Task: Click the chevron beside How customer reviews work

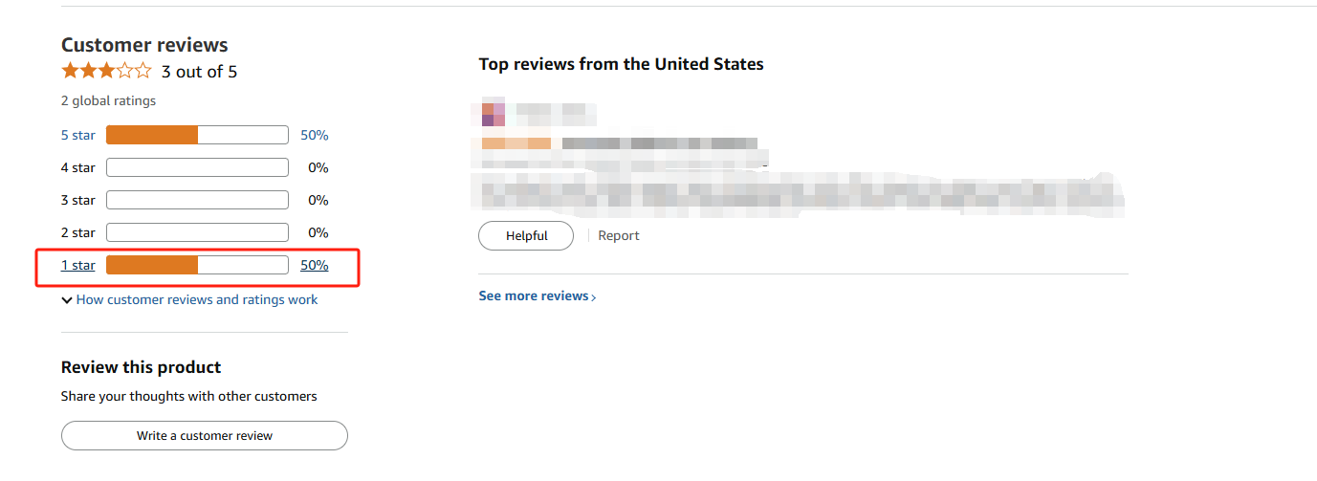Action: pos(67,300)
